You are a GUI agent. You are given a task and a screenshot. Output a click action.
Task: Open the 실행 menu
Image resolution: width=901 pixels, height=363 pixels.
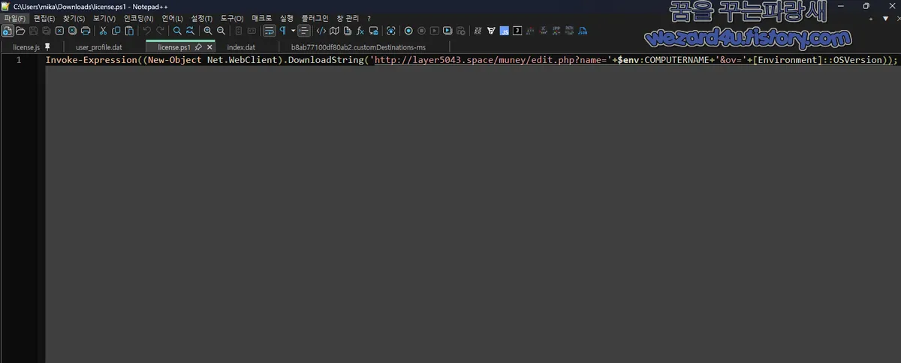pyautogui.click(x=287, y=18)
